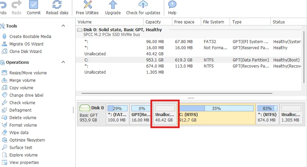Click the sidebar splitter dots handle
Viewport: 307px width, 167px height.
pos(73,110)
